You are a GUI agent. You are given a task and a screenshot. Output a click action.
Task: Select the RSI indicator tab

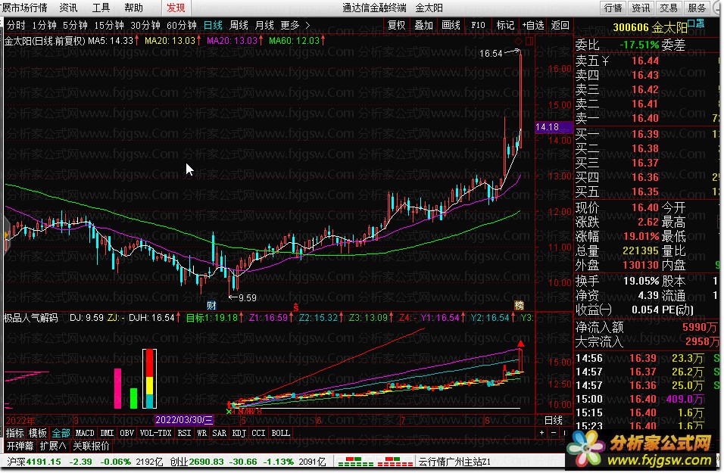[x=184, y=433]
